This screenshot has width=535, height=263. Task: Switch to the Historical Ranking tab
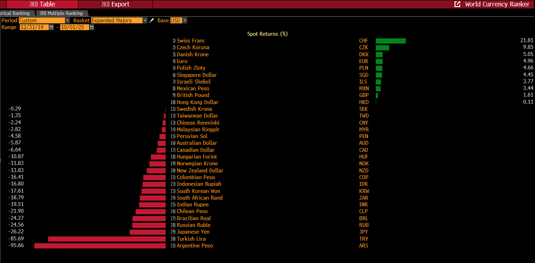coord(16,13)
